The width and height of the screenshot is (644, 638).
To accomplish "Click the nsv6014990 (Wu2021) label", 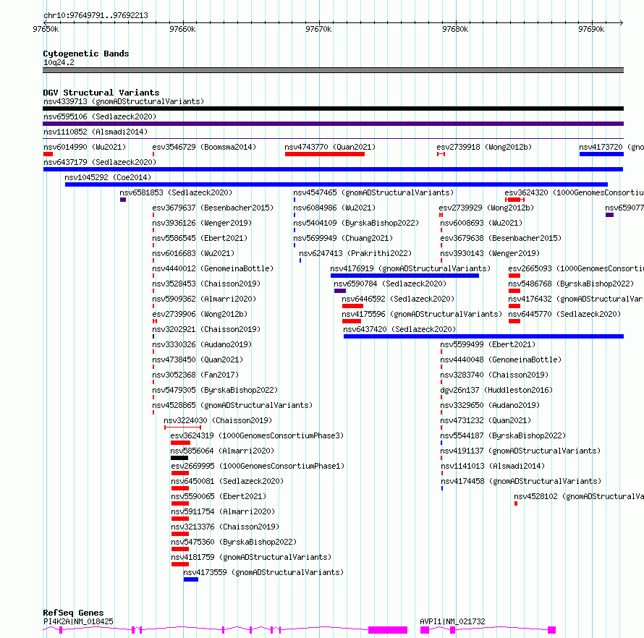I will tap(85, 147).
